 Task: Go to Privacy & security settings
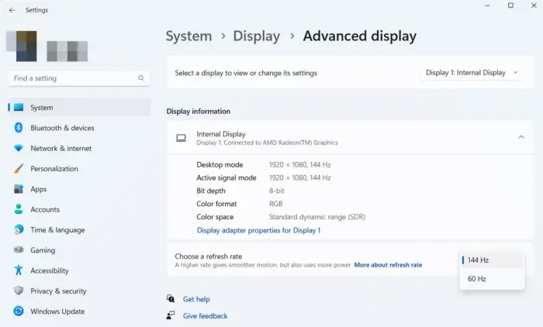(58, 291)
